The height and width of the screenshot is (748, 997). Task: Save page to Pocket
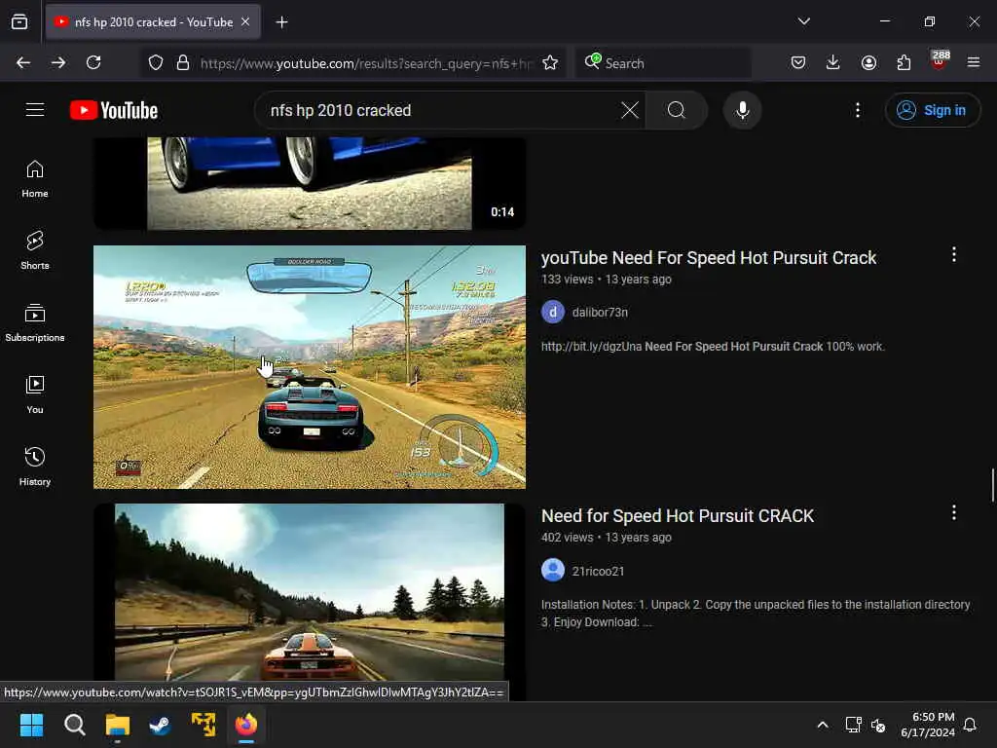click(798, 62)
